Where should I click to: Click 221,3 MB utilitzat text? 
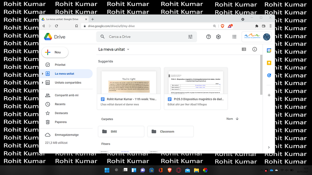[56, 143]
